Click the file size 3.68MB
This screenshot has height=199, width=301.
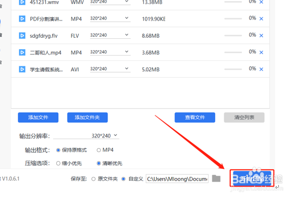[x=151, y=53]
